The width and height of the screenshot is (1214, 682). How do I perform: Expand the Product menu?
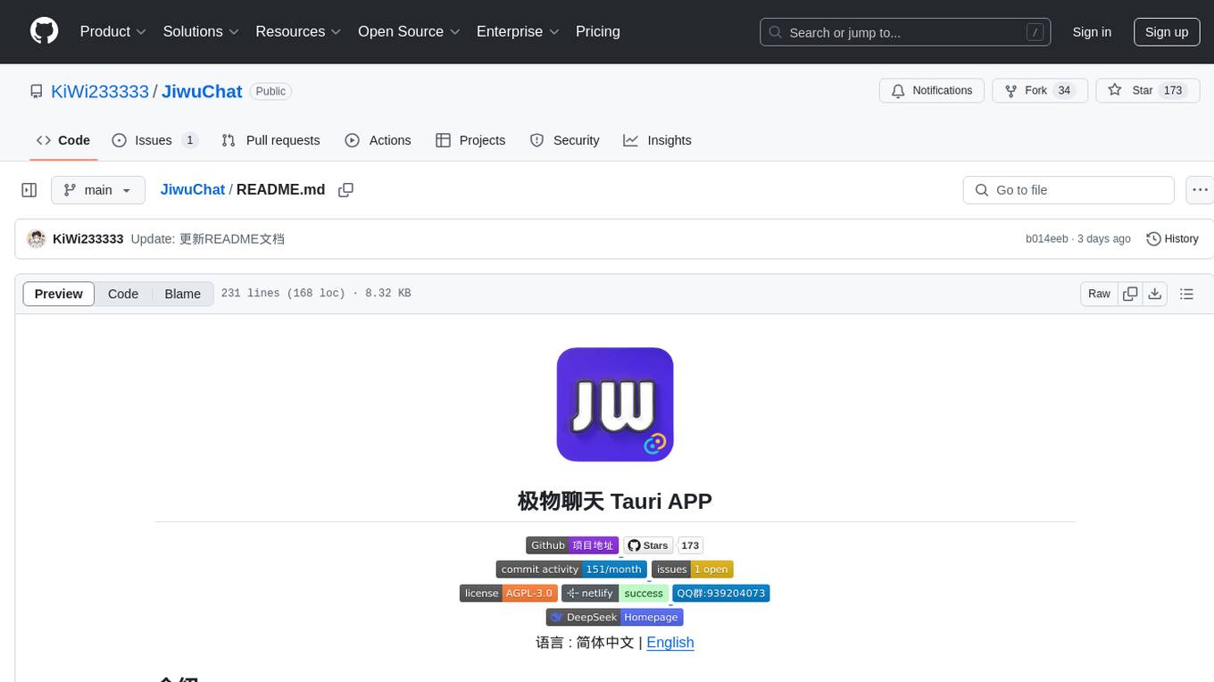click(x=113, y=31)
